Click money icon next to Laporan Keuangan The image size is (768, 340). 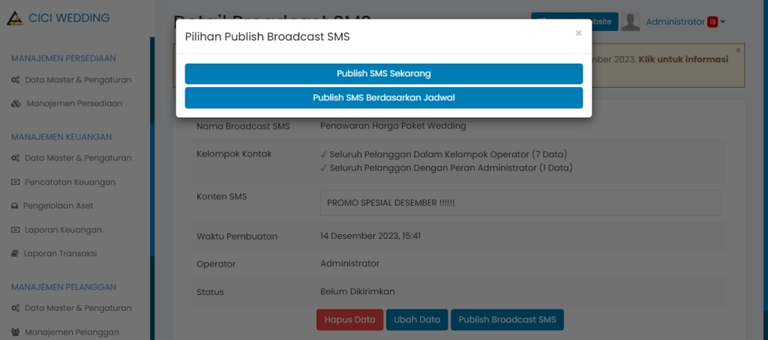tap(16, 230)
